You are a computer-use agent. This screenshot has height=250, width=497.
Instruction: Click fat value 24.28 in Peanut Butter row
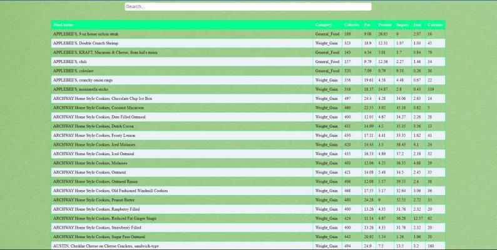[x=369, y=199]
